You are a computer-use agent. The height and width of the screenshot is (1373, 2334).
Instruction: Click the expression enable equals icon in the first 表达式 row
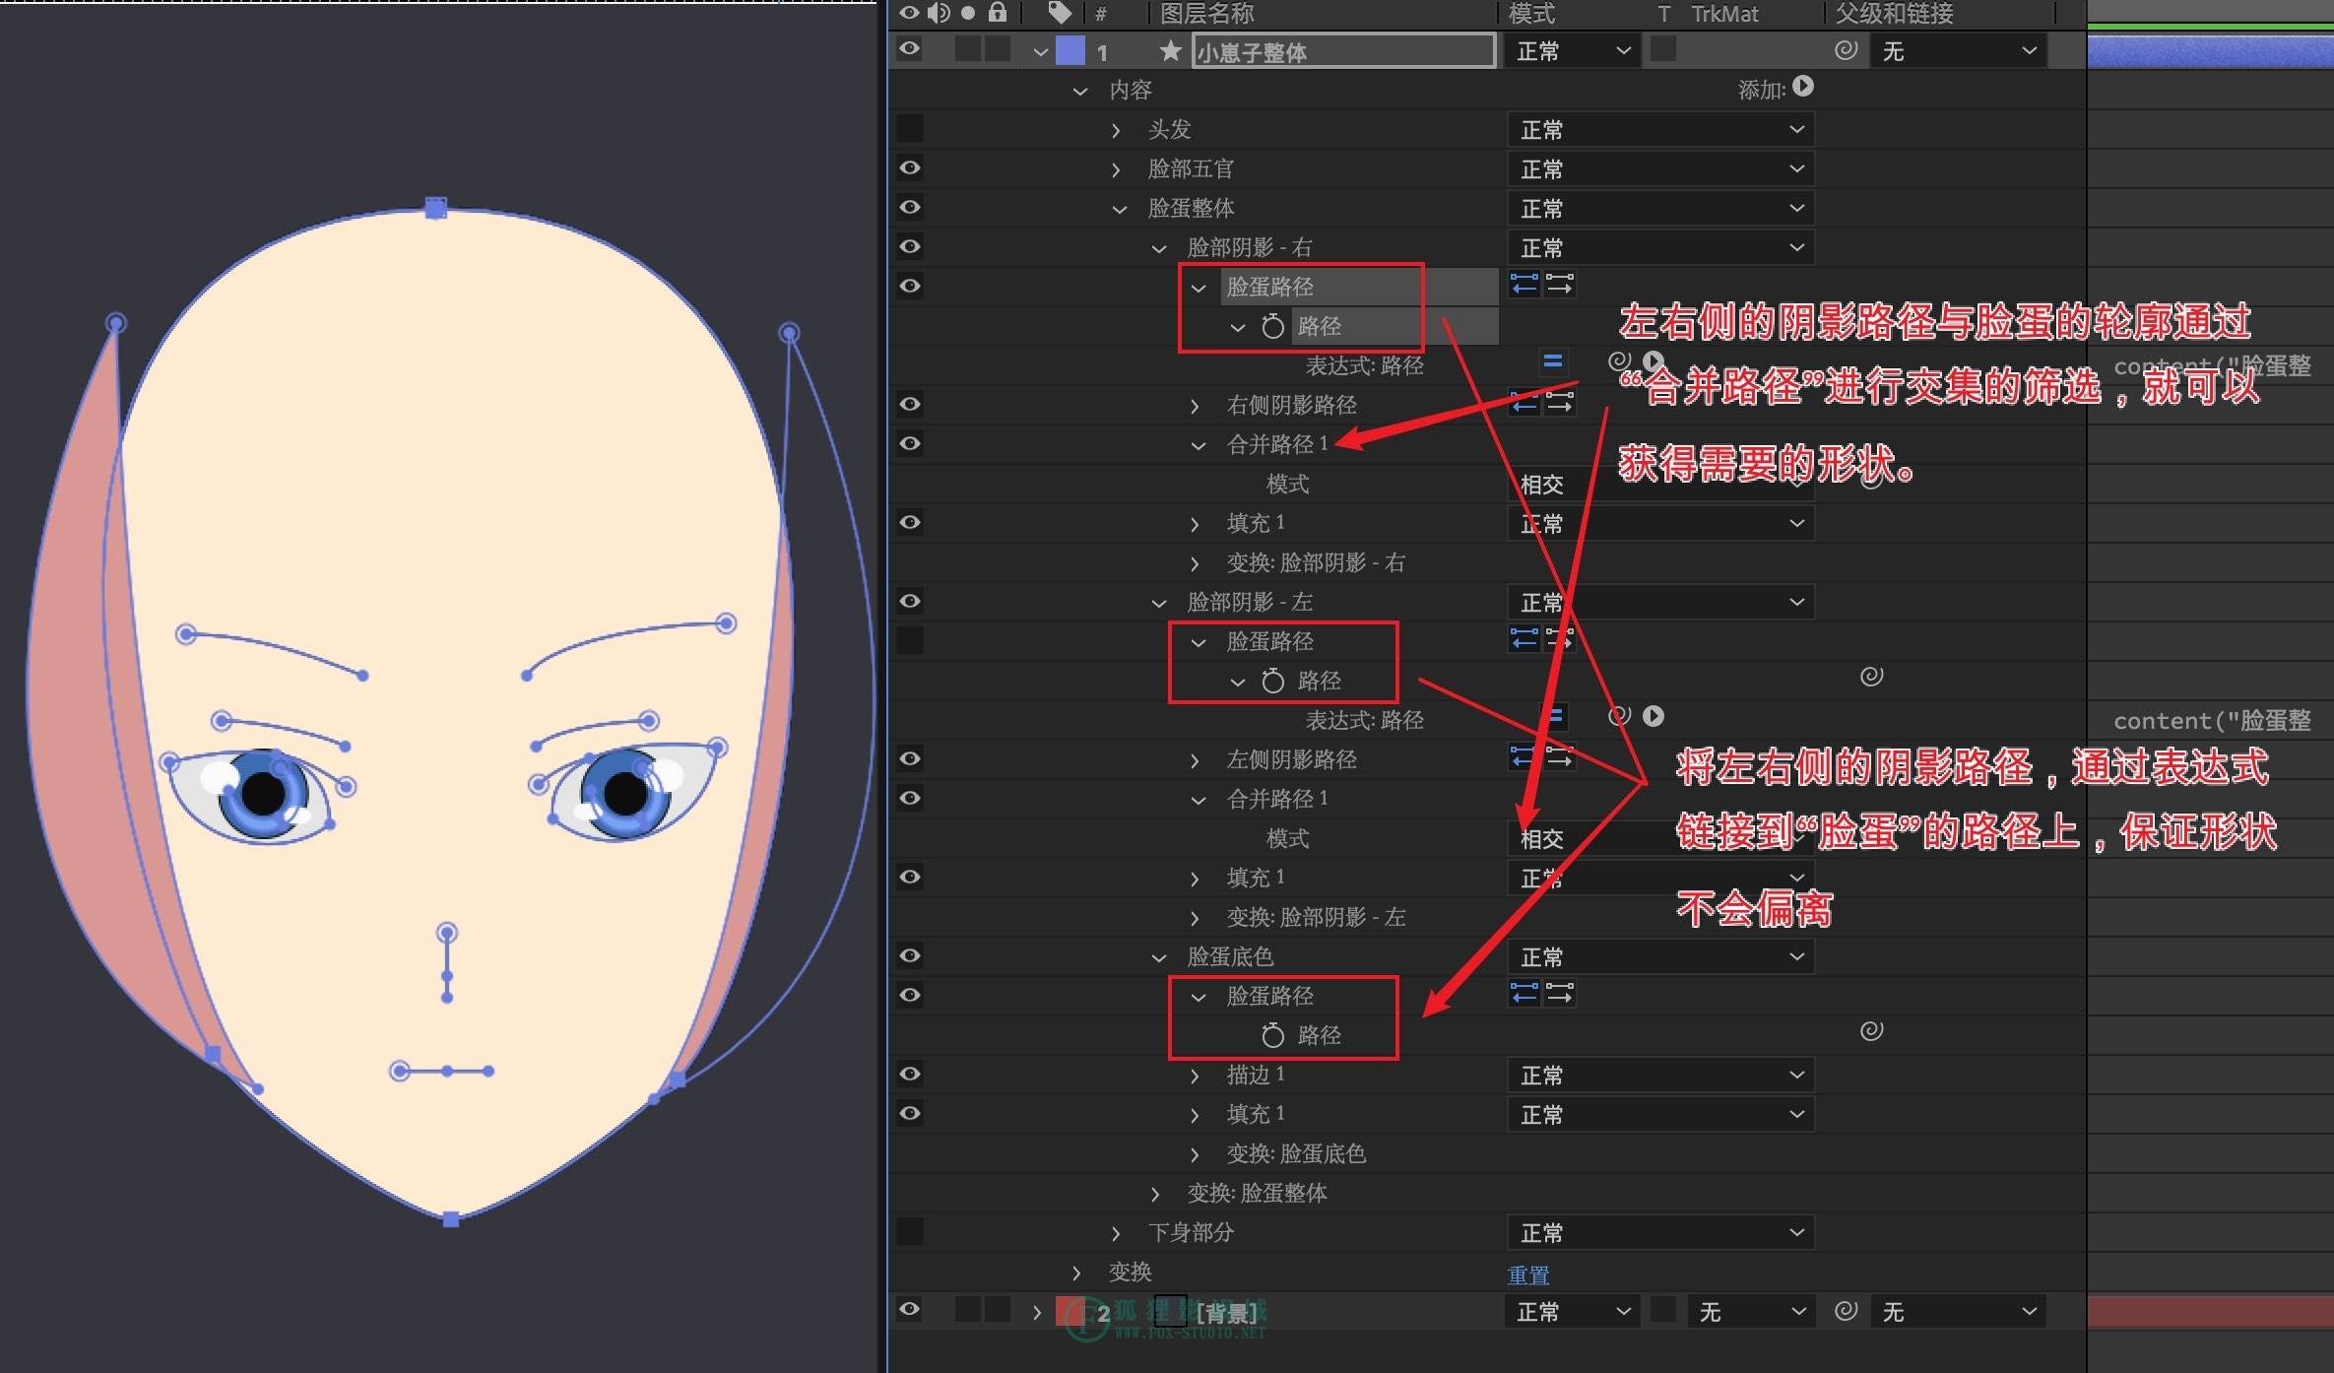point(1553,361)
